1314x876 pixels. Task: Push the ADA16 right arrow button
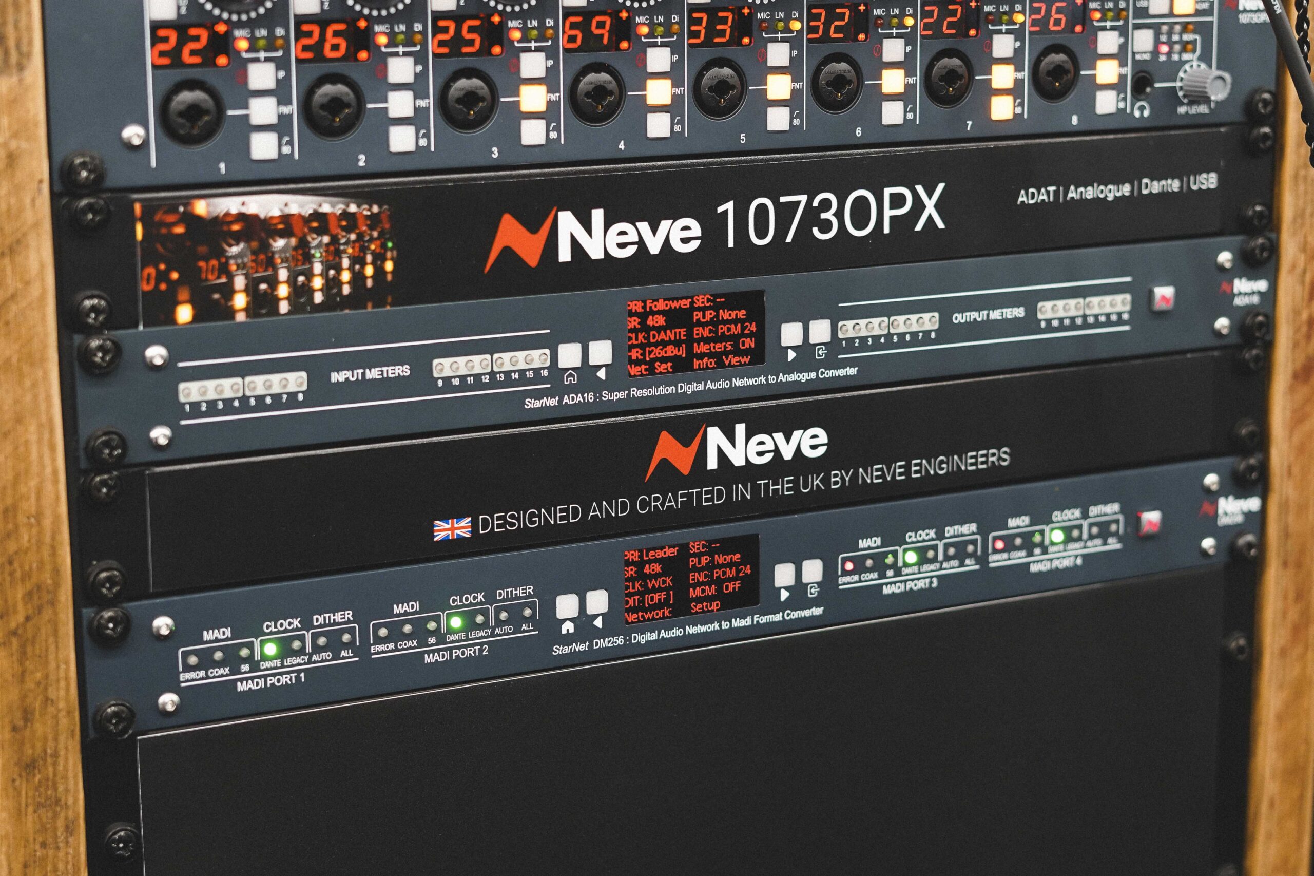(x=791, y=334)
